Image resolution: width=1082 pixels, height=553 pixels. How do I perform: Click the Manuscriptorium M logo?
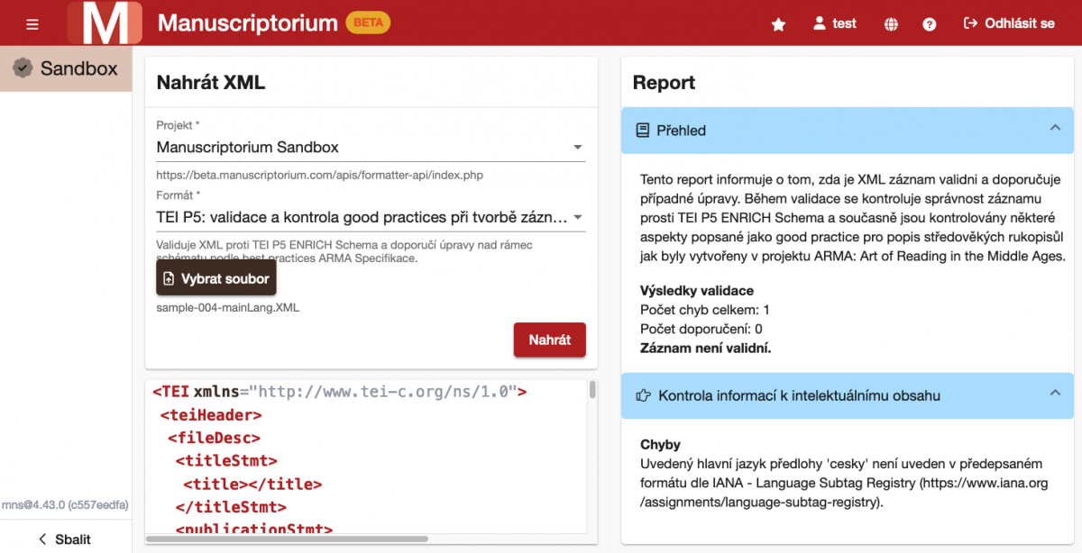point(105,23)
